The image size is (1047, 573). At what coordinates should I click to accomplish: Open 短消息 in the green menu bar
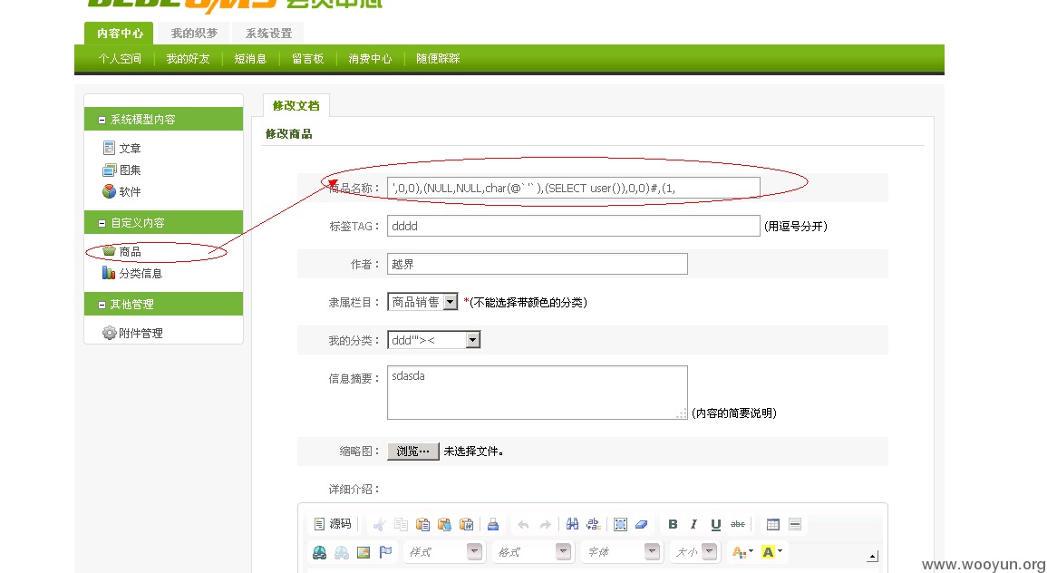point(250,59)
